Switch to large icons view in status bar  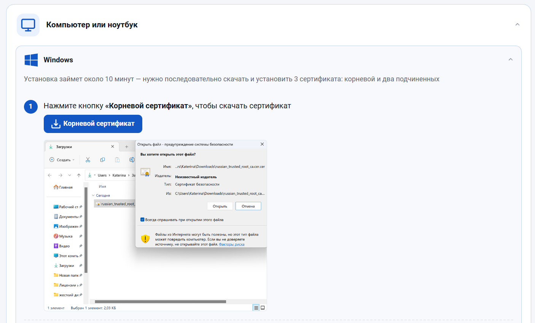[x=263, y=308]
